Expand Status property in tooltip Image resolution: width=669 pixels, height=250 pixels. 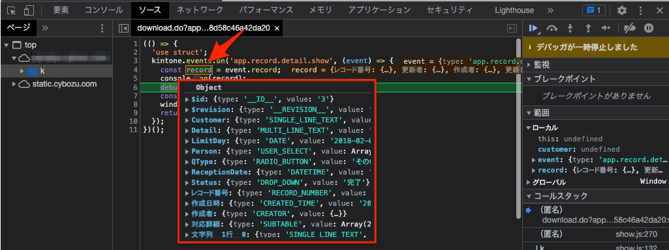tap(187, 182)
